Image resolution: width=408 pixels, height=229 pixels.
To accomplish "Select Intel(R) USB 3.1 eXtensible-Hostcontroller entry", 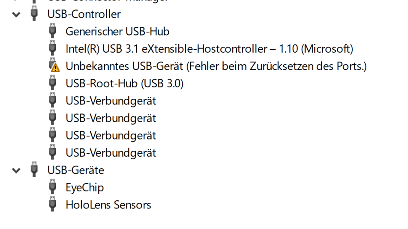I will click(x=209, y=49).
